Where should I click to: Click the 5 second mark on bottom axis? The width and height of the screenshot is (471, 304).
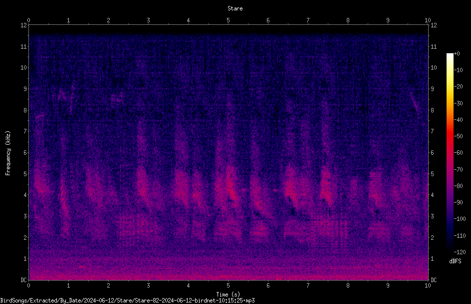tap(229, 286)
